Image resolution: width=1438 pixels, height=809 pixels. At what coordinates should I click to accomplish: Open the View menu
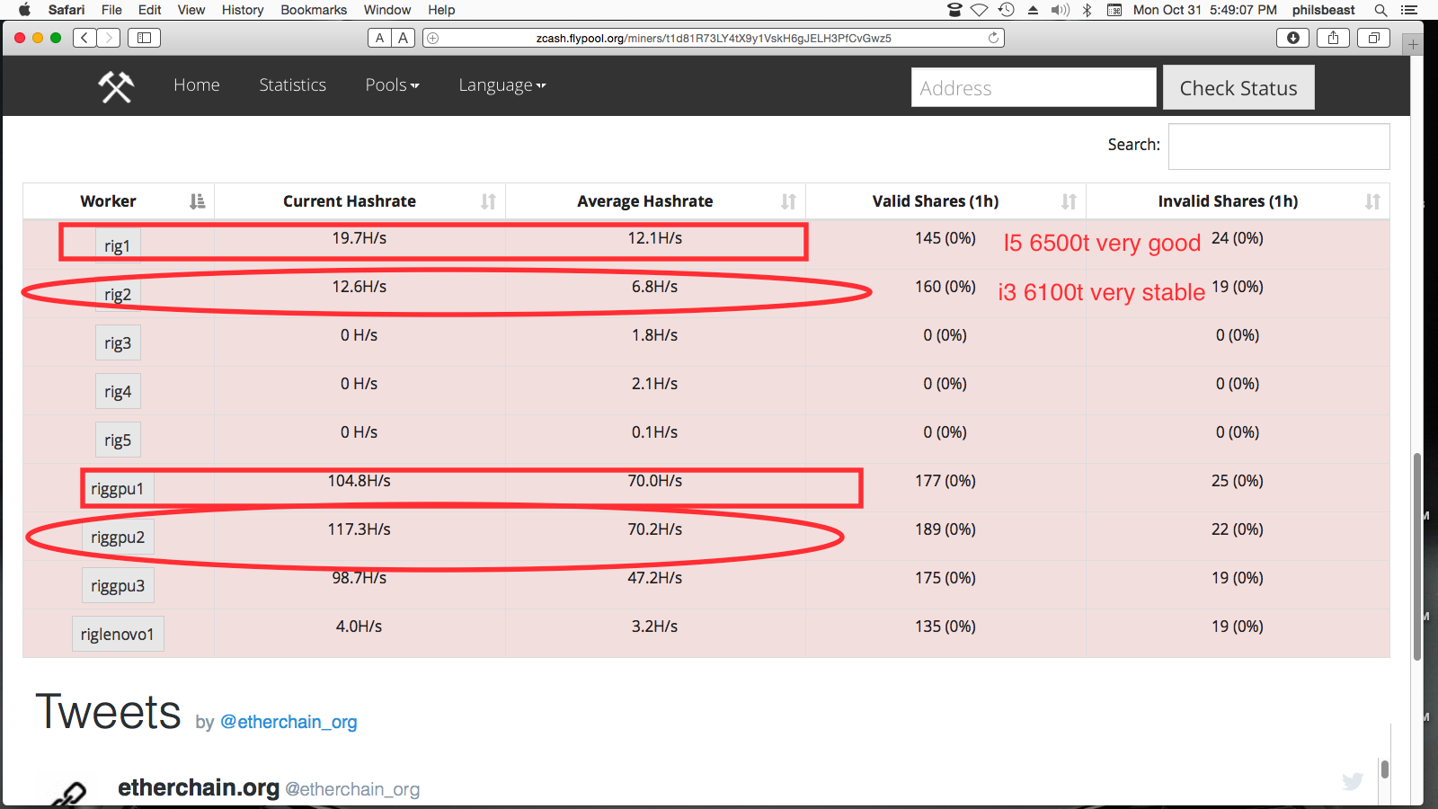[191, 10]
